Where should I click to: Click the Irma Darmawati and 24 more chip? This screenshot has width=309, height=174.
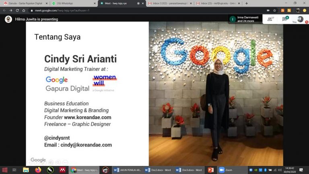click(x=245, y=19)
